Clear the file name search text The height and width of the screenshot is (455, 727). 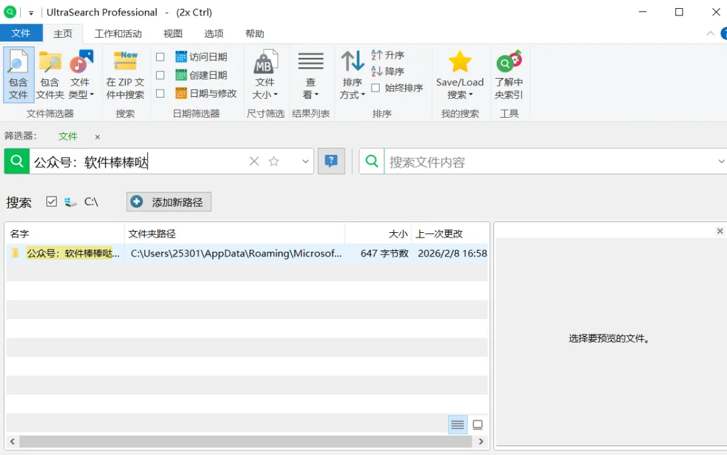(x=254, y=162)
